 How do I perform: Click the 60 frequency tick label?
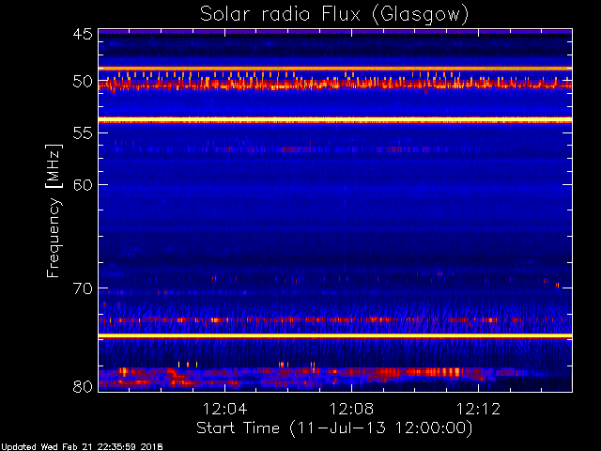pyautogui.click(x=83, y=185)
